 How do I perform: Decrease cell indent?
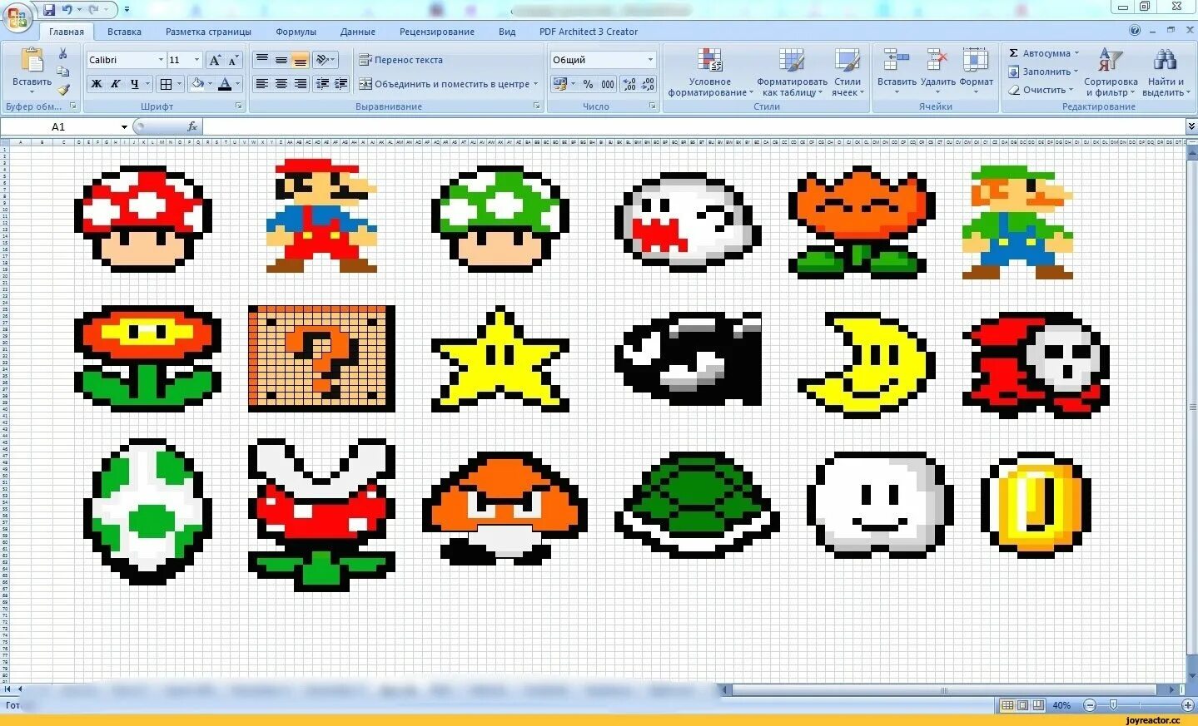[x=322, y=84]
